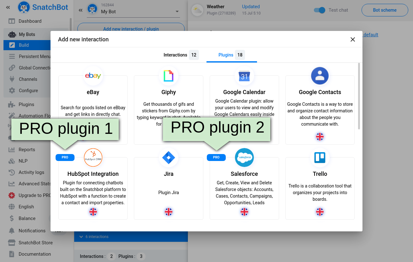This screenshot has height=262, width=413.
Task: Click English flag under Trello
Action: coord(320,212)
